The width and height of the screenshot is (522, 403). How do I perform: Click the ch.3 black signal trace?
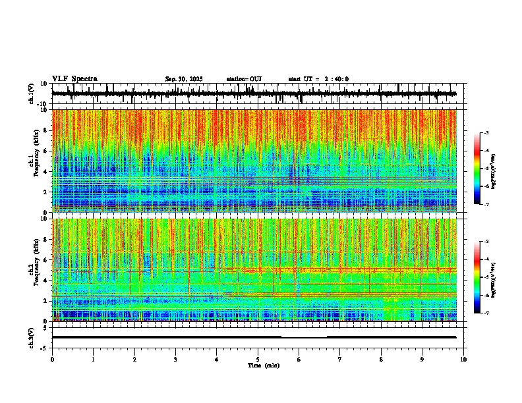coord(254,337)
